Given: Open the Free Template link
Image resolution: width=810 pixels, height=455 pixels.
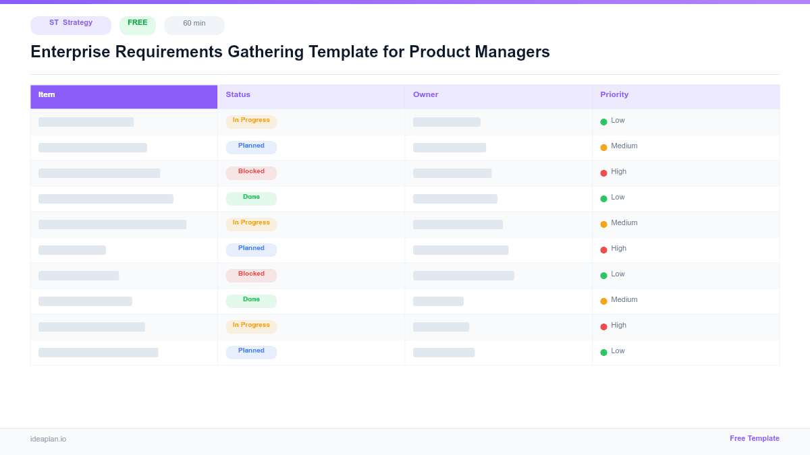Looking at the screenshot, I should pos(755,438).
